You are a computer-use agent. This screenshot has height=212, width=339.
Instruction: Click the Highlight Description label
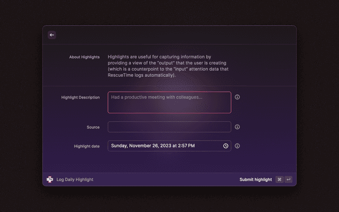point(81,98)
